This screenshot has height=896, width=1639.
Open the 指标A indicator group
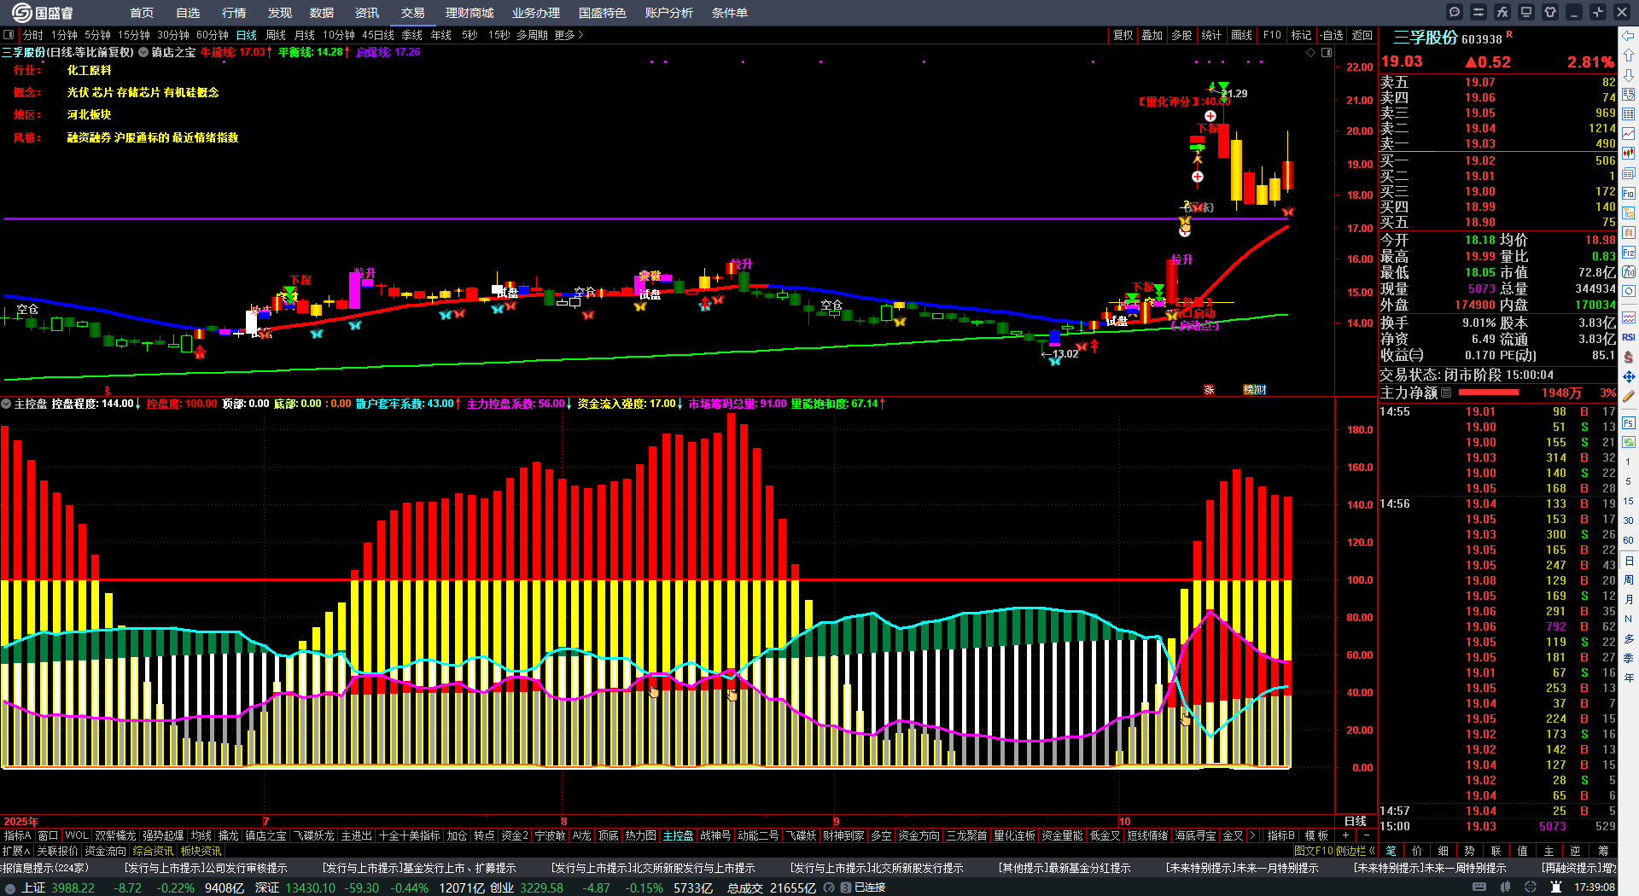pos(17,835)
